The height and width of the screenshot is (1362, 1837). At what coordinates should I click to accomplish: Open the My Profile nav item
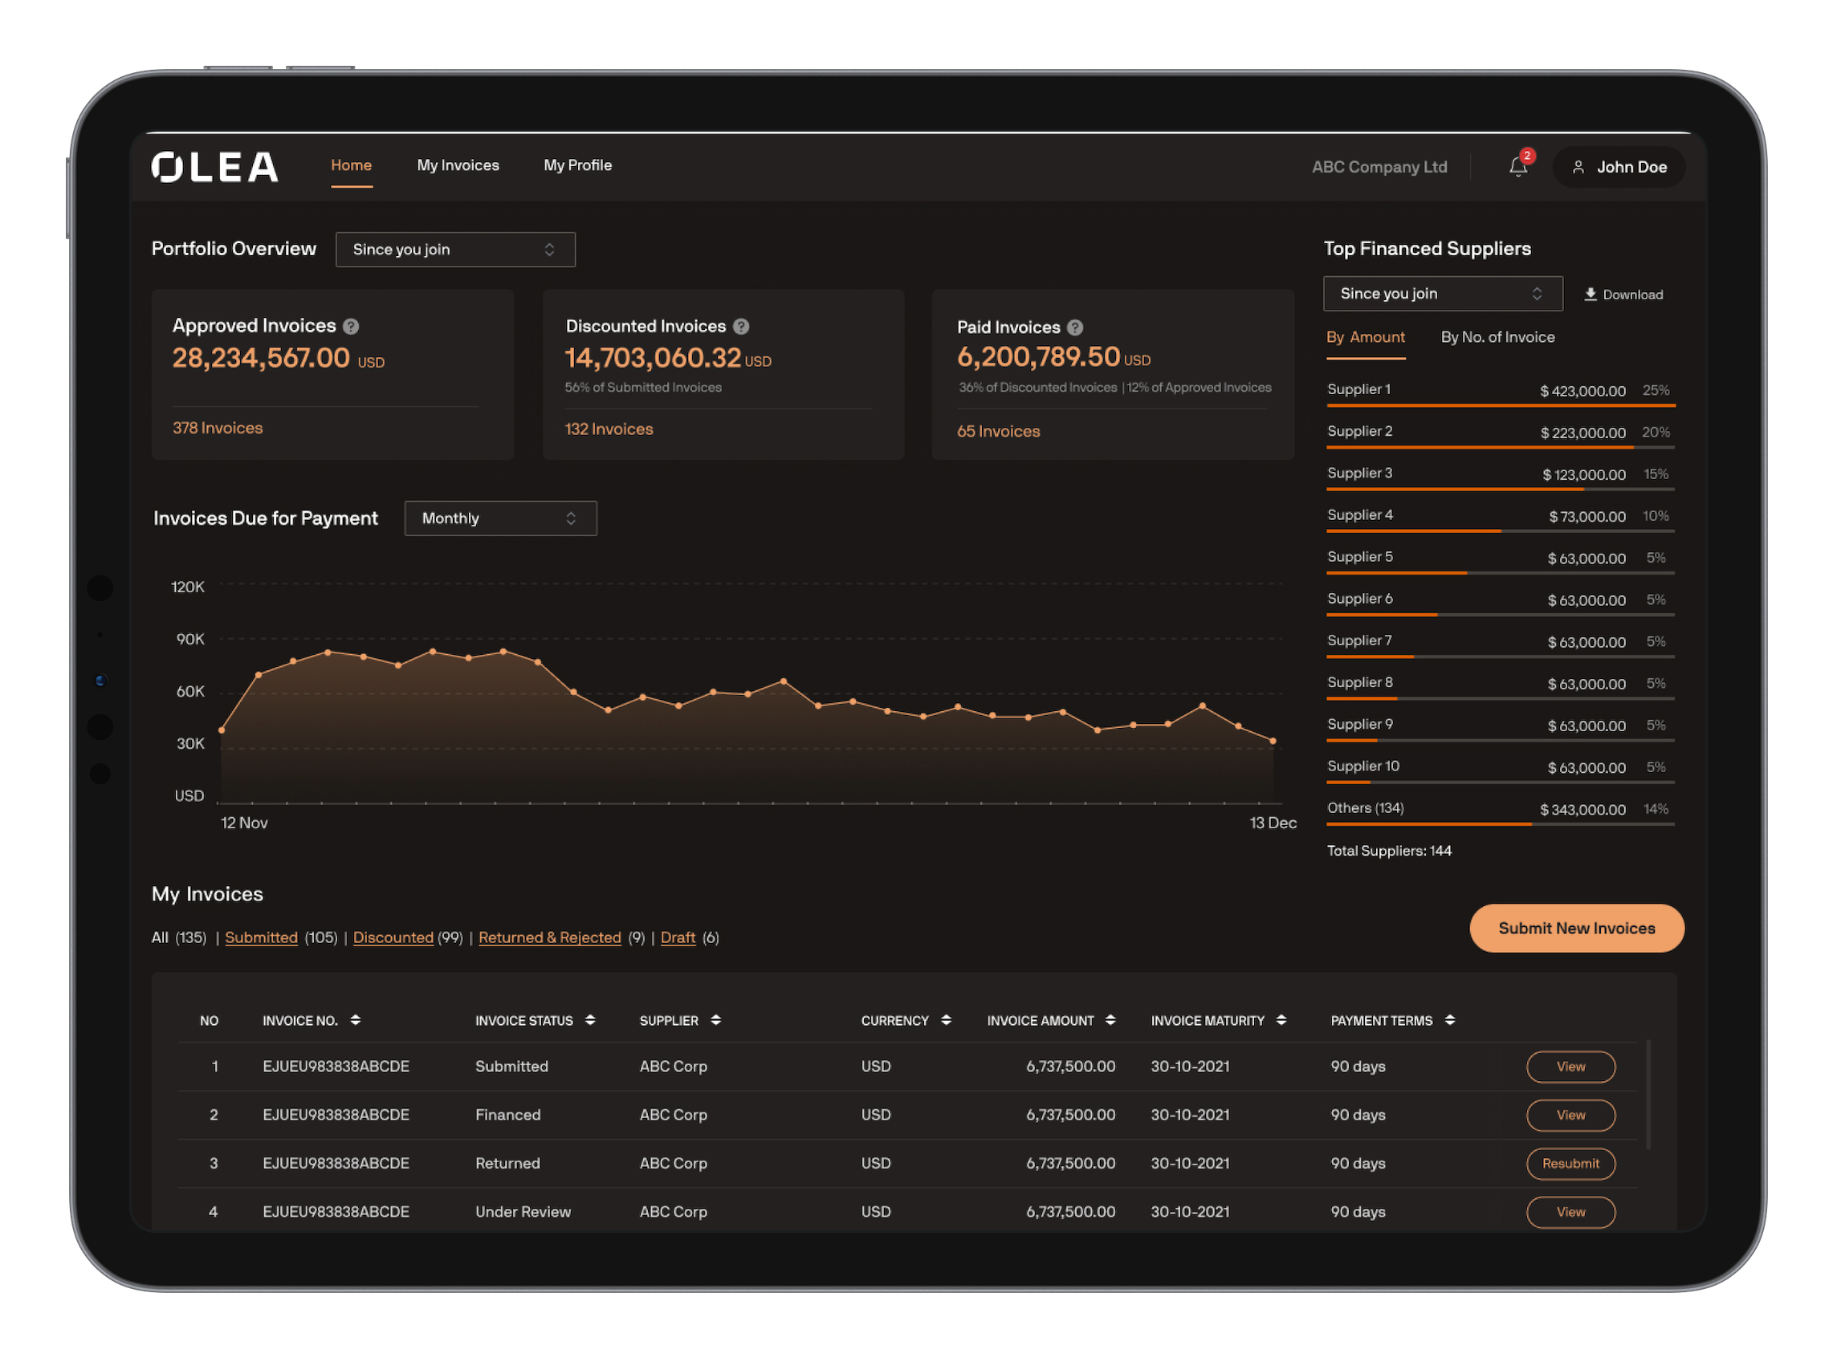coord(577,165)
